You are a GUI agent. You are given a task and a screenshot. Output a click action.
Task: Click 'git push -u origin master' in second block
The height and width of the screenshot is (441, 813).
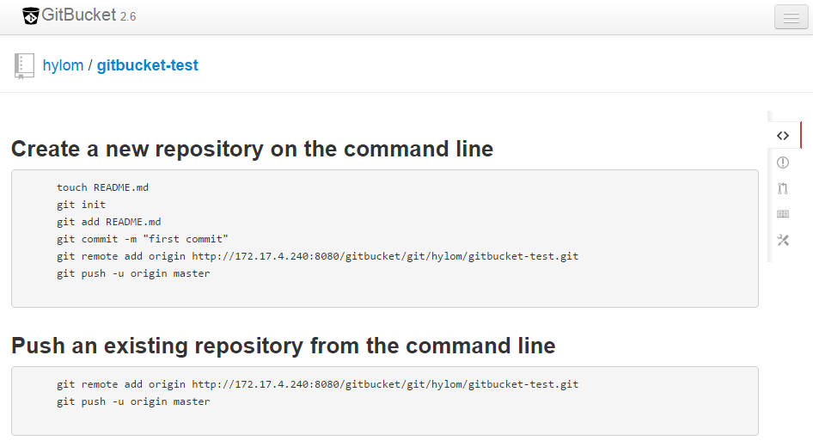click(x=133, y=401)
